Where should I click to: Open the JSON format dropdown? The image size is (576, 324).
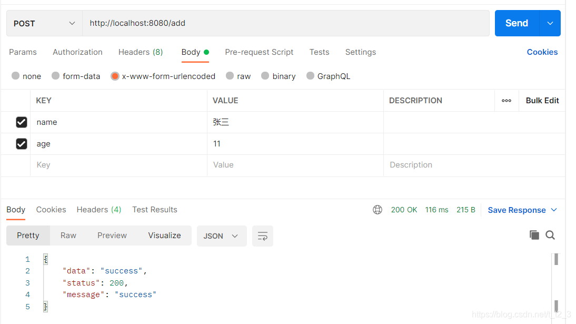click(x=222, y=236)
